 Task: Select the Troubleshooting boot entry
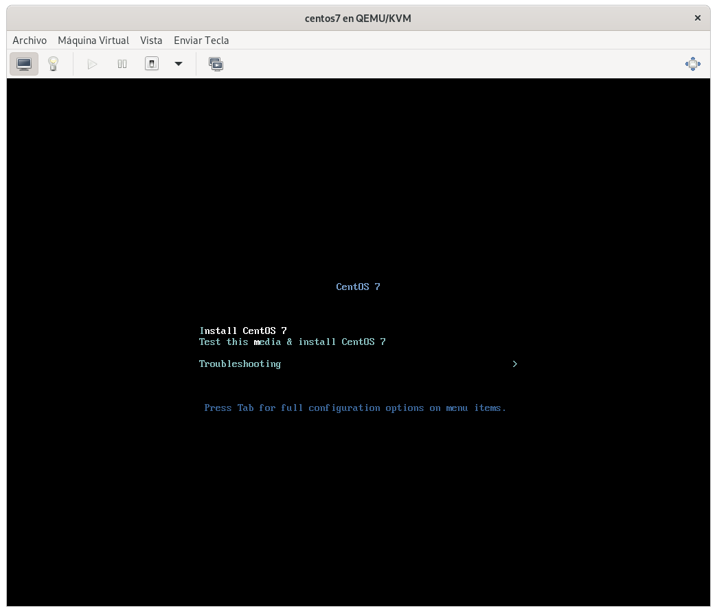240,364
